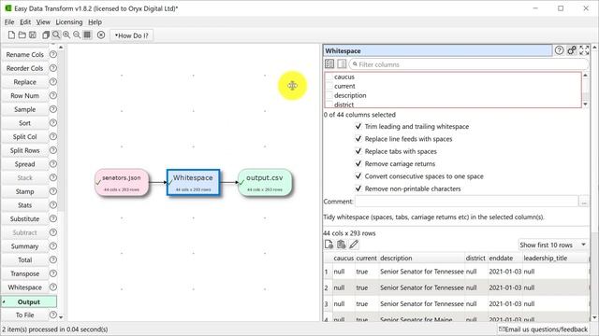The image size is (599, 336).
Task: Create a new file via toolbar icon
Action: (11, 35)
